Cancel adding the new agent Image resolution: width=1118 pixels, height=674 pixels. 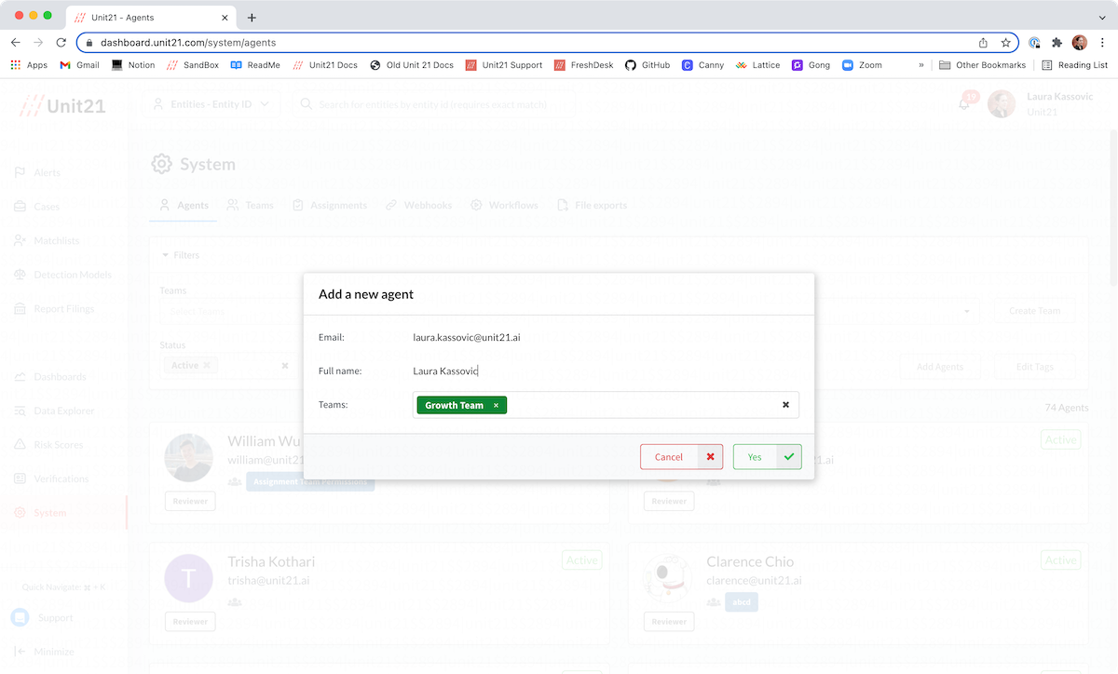(681, 457)
